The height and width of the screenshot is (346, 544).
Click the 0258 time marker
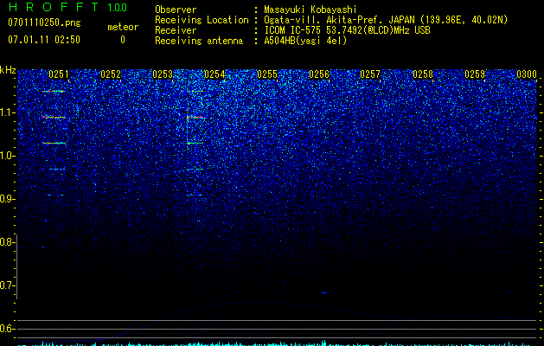click(x=423, y=74)
